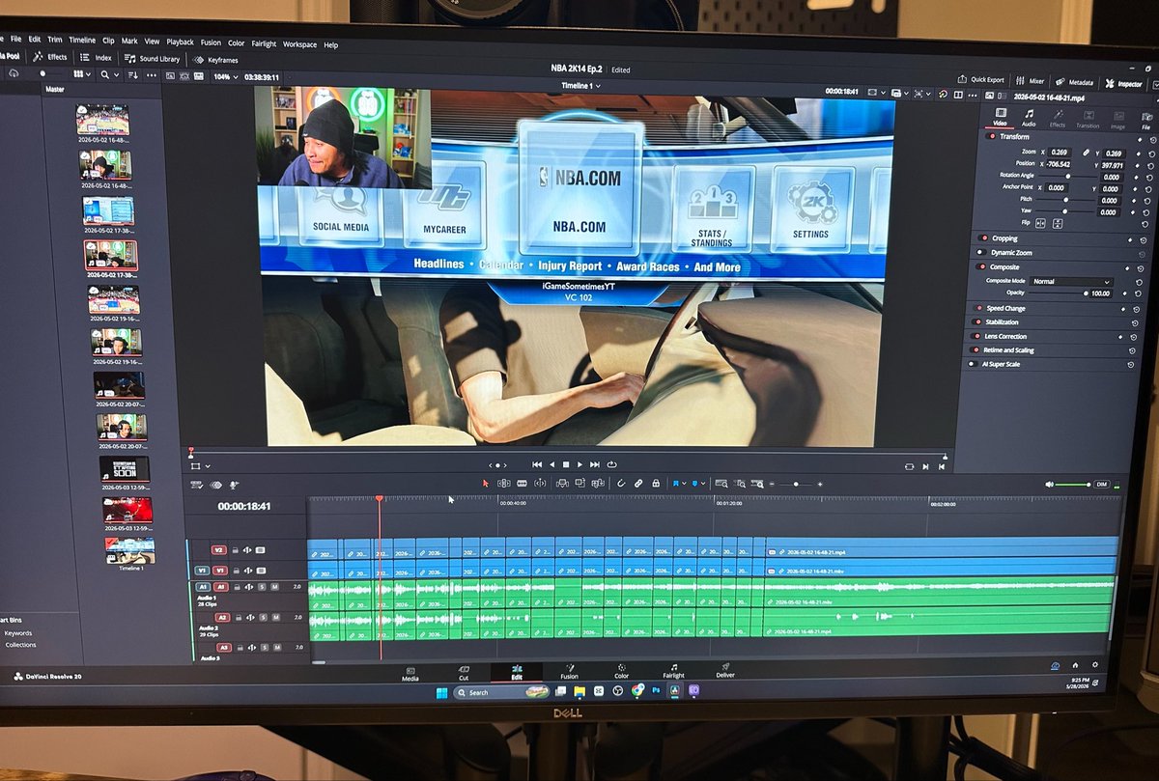Go to the Fusion page
This screenshot has height=781, width=1159.
pyautogui.click(x=569, y=671)
